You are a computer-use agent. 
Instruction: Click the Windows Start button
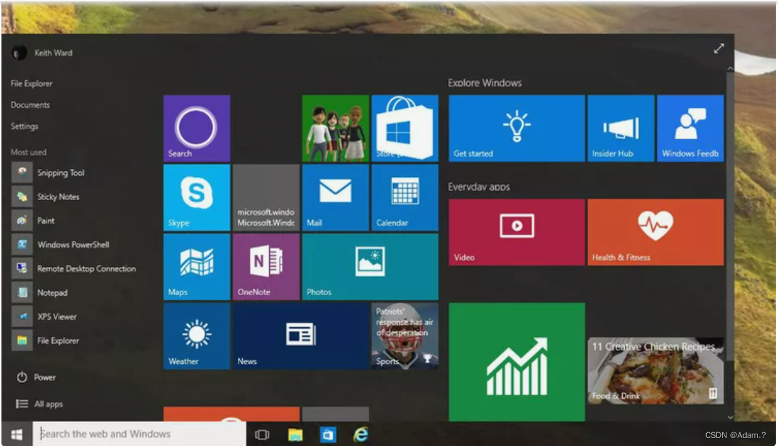[17, 434]
